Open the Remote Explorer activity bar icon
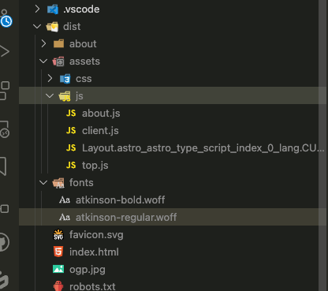Image resolution: width=328 pixels, height=291 pixels. (x=4, y=129)
